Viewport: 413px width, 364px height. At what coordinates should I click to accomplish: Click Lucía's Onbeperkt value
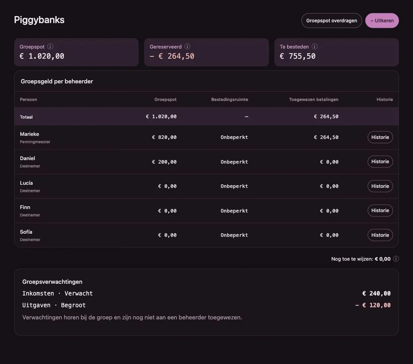pyautogui.click(x=234, y=186)
